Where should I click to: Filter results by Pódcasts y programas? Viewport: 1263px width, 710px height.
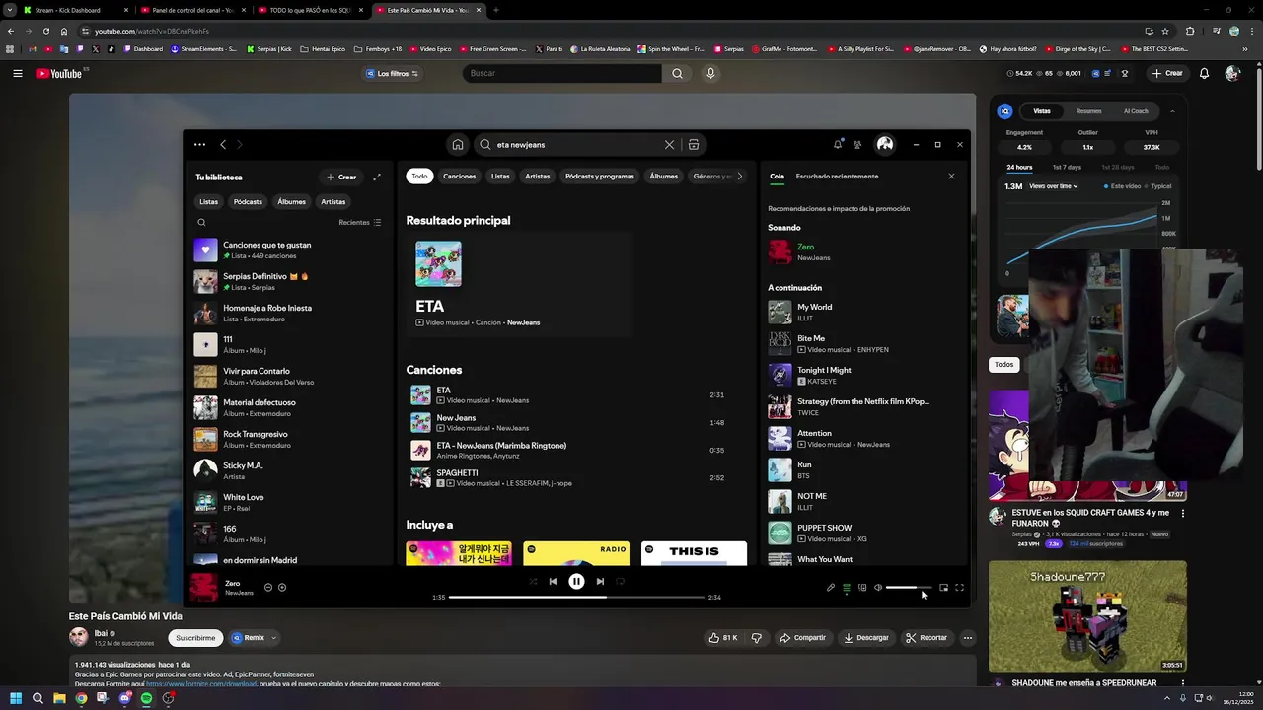tap(600, 177)
